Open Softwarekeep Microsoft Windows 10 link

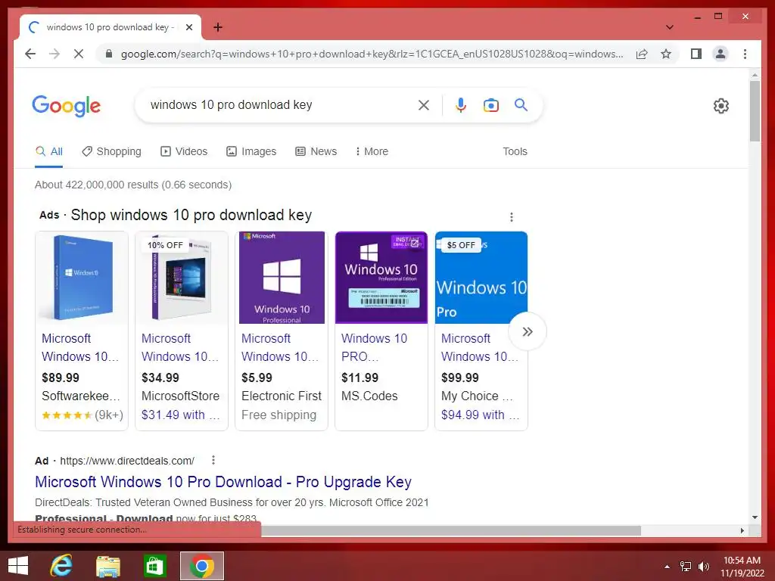click(80, 347)
